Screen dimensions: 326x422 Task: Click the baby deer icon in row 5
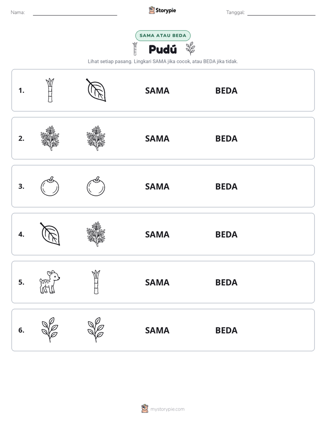50,282
